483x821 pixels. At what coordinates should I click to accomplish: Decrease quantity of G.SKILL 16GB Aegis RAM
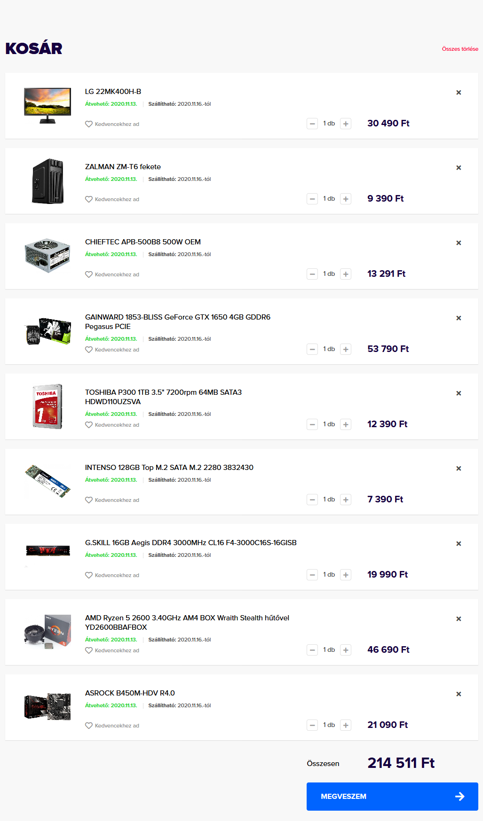coord(312,575)
